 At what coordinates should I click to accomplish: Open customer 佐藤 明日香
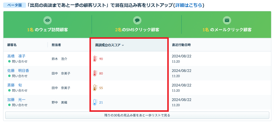click(18, 71)
